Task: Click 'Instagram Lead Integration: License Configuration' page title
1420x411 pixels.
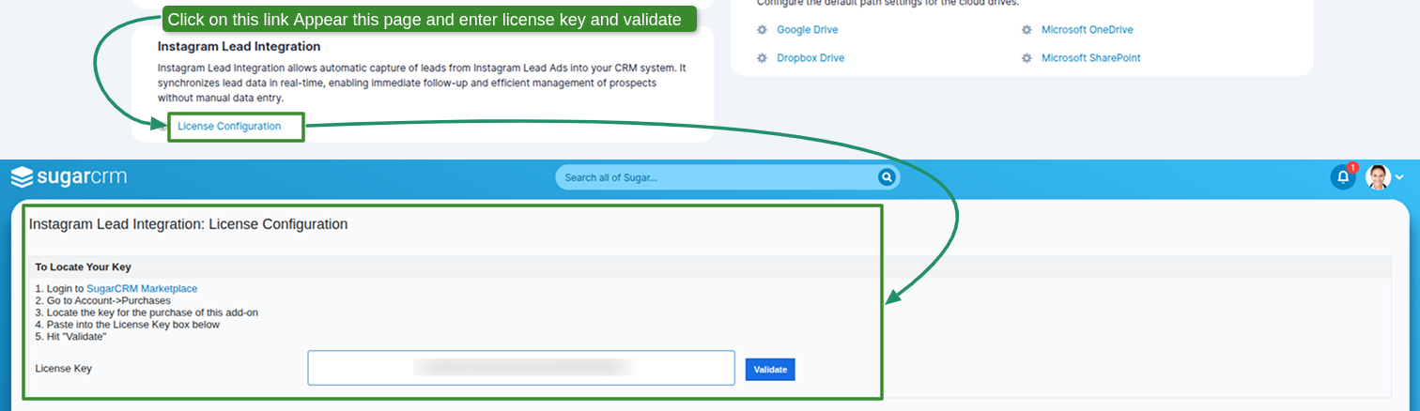Action: coord(189,224)
